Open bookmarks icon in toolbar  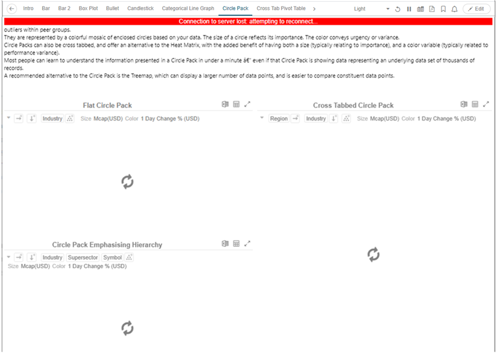[443, 9]
